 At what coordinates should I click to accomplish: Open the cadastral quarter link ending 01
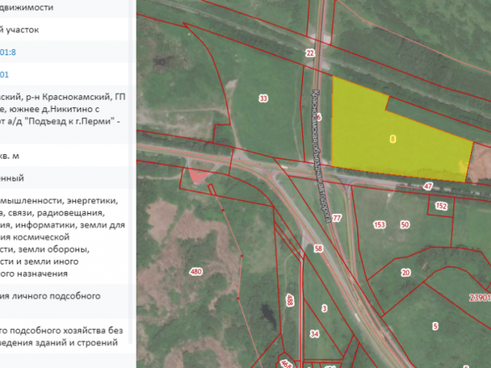(x=5, y=74)
